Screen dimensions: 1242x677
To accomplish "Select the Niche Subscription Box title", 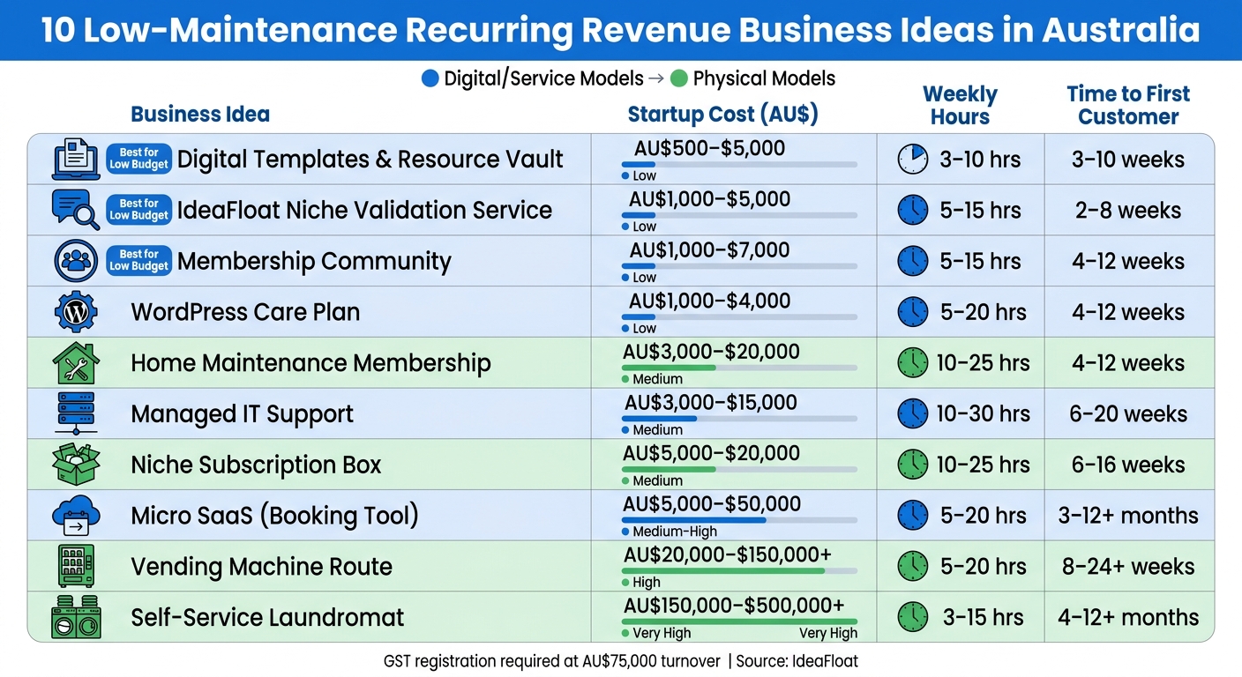I will 256,465.
